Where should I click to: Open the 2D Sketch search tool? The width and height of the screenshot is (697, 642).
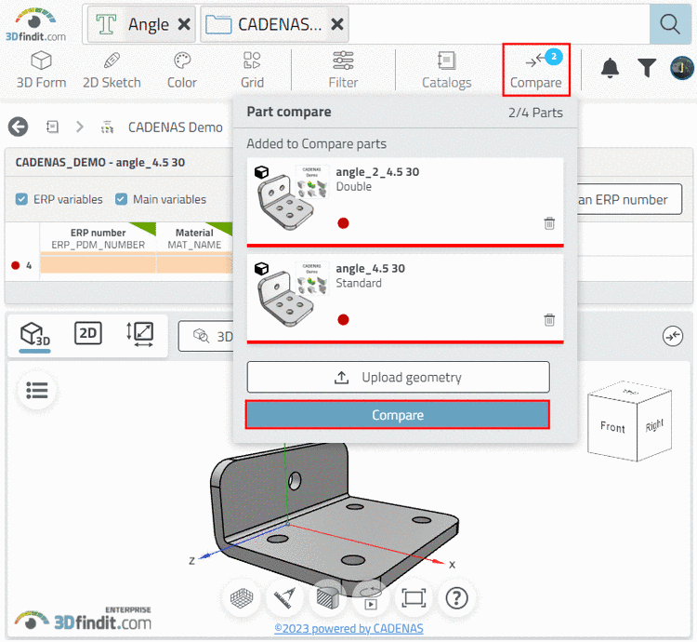pyautogui.click(x=112, y=71)
